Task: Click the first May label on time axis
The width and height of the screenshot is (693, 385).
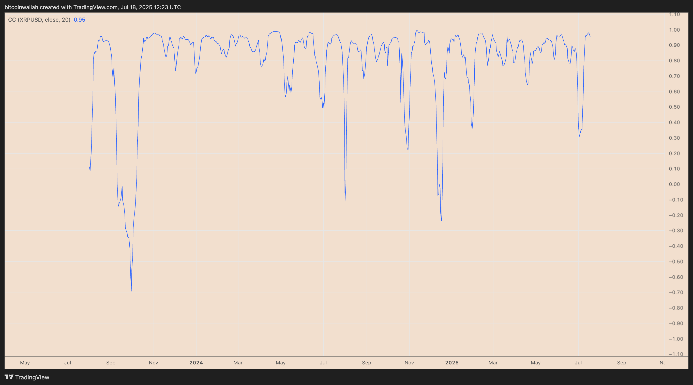Action: (25, 363)
